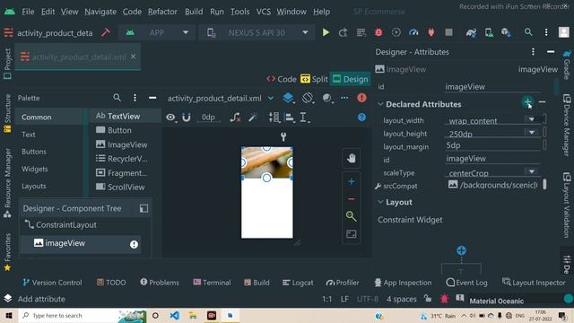Image resolution: width=574 pixels, height=323 pixels.
Task: Open Palette options three-dot menu
Action: (135, 98)
